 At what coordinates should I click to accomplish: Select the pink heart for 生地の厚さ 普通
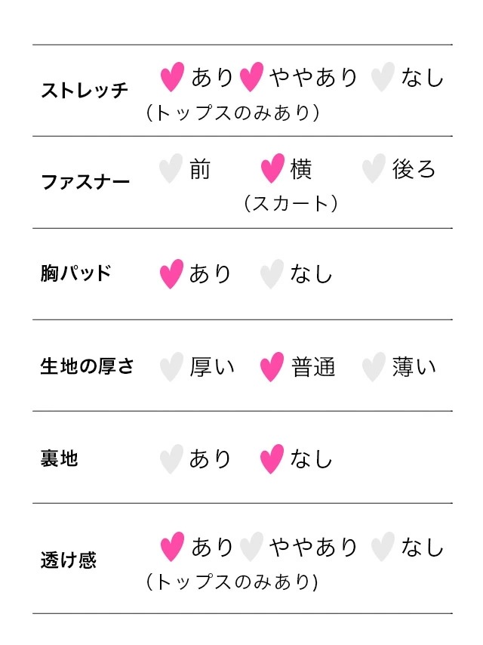coord(272,367)
